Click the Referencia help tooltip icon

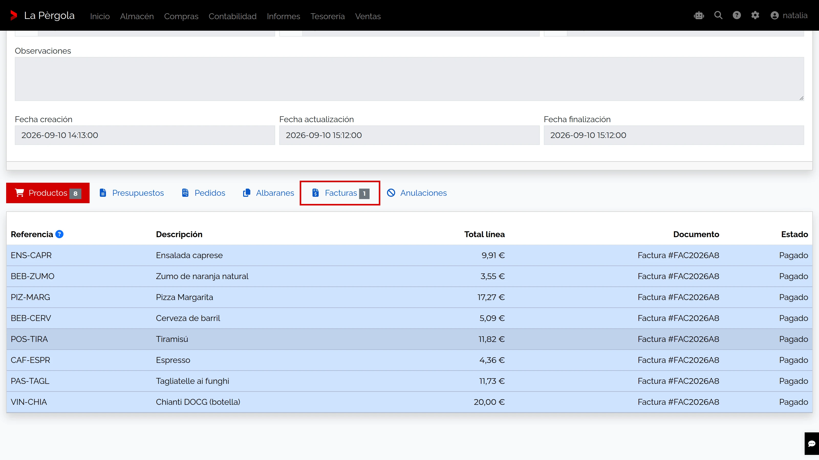[59, 234]
